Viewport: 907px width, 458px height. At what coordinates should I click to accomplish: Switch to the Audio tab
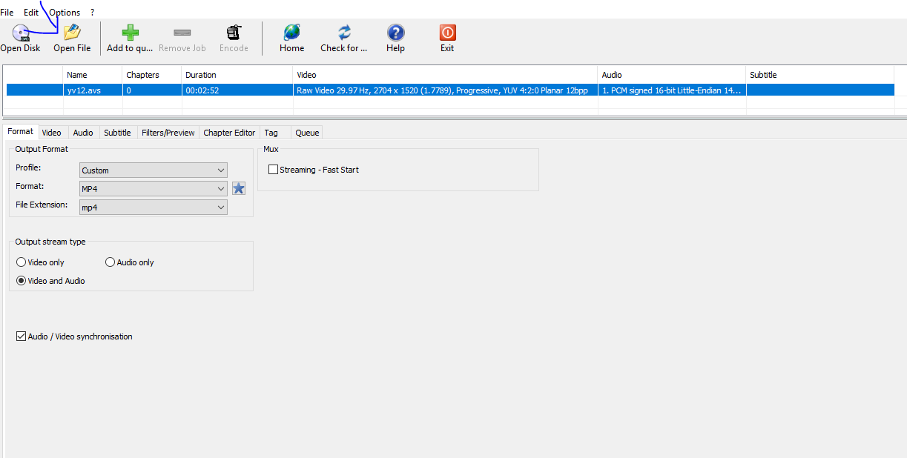point(83,133)
